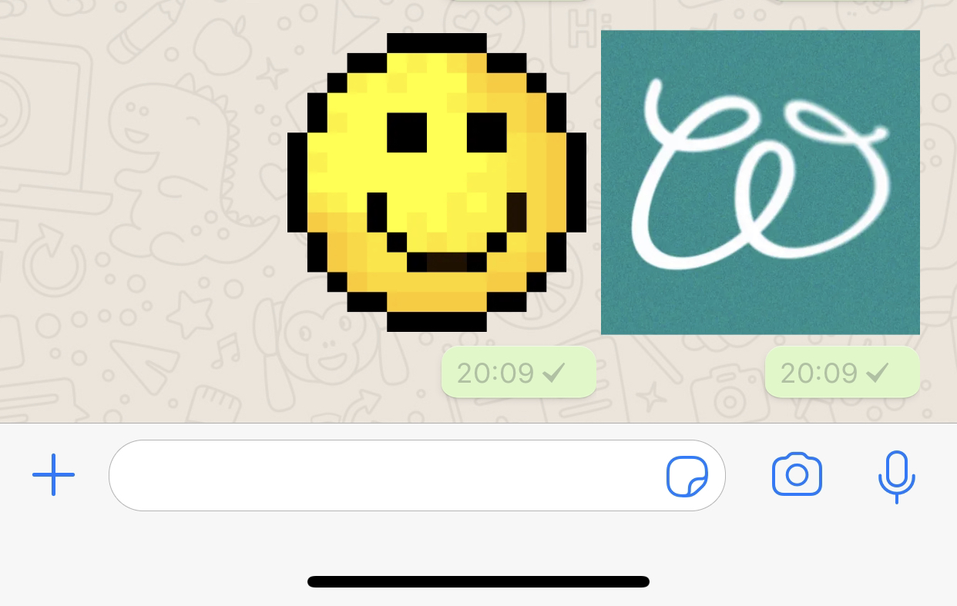The width and height of the screenshot is (957, 606).
Task: Open the attachment menu with the plus icon
Action: 53,475
